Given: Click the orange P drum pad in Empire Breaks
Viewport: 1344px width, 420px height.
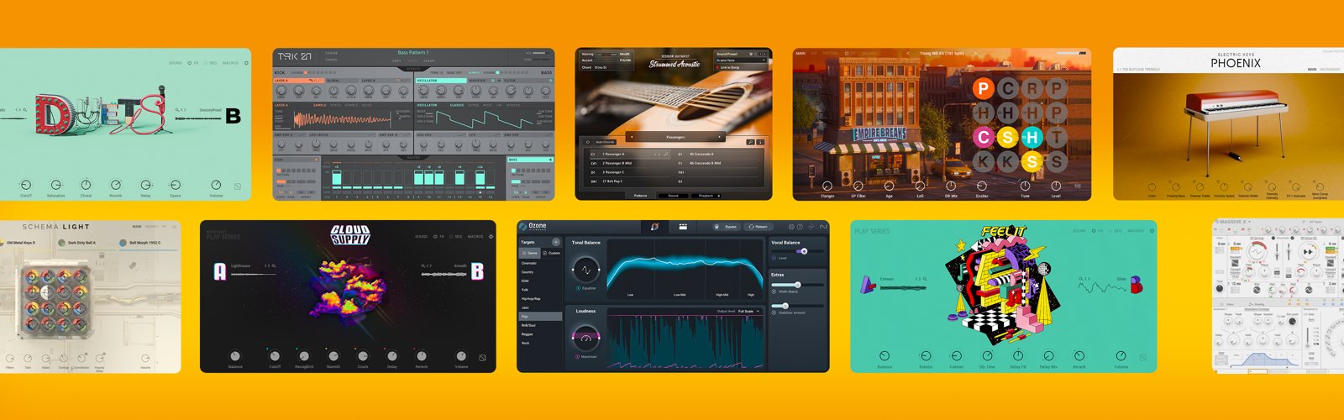Looking at the screenshot, I should (983, 88).
